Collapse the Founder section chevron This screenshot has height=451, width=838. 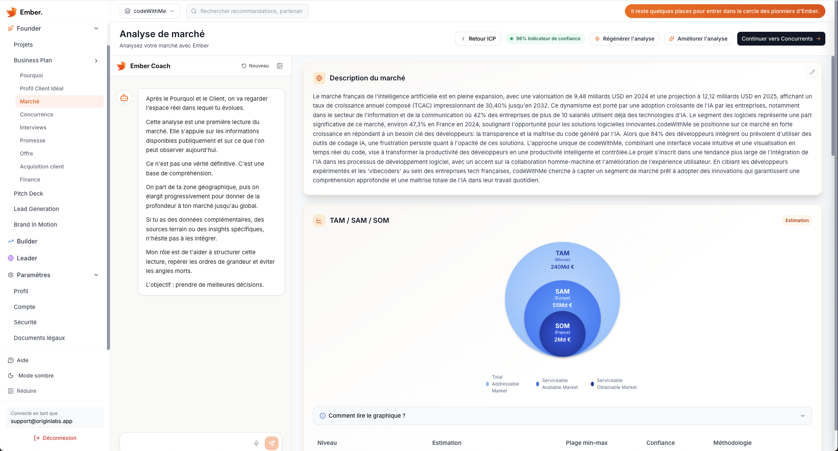coord(96,28)
